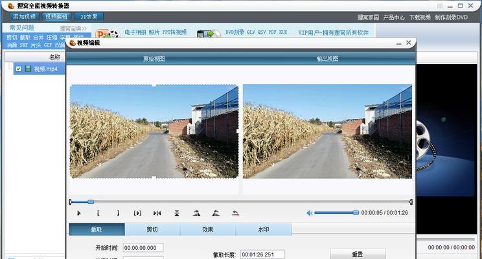The image size is (482, 259).
Task: Click the 电子相册 link
Action: 135,32
